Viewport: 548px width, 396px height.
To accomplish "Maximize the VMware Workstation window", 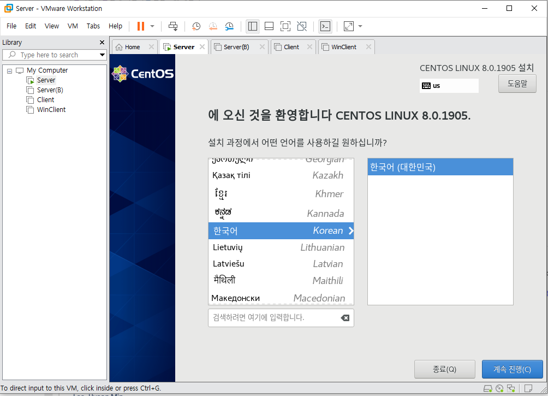I will pos(509,8).
